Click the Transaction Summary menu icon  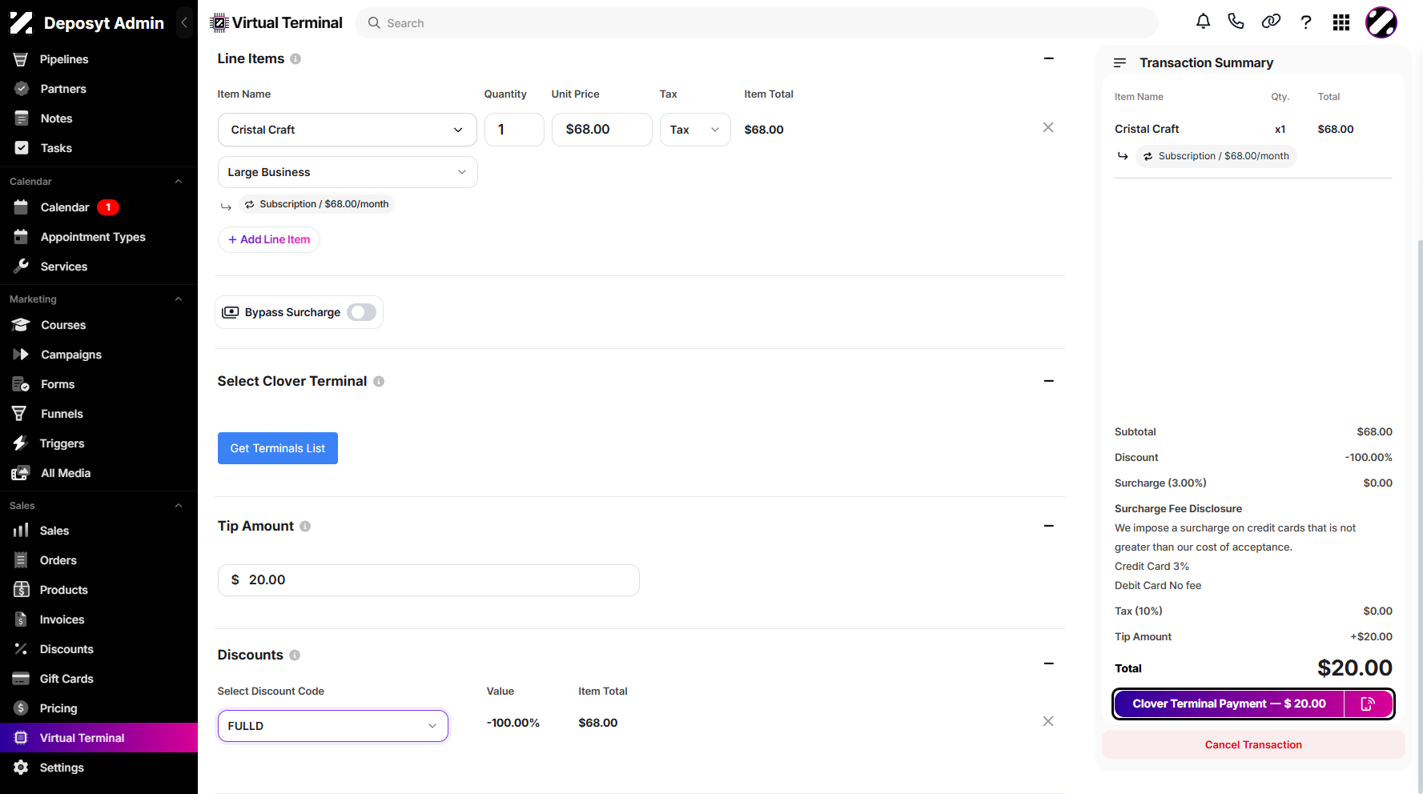[1120, 62]
